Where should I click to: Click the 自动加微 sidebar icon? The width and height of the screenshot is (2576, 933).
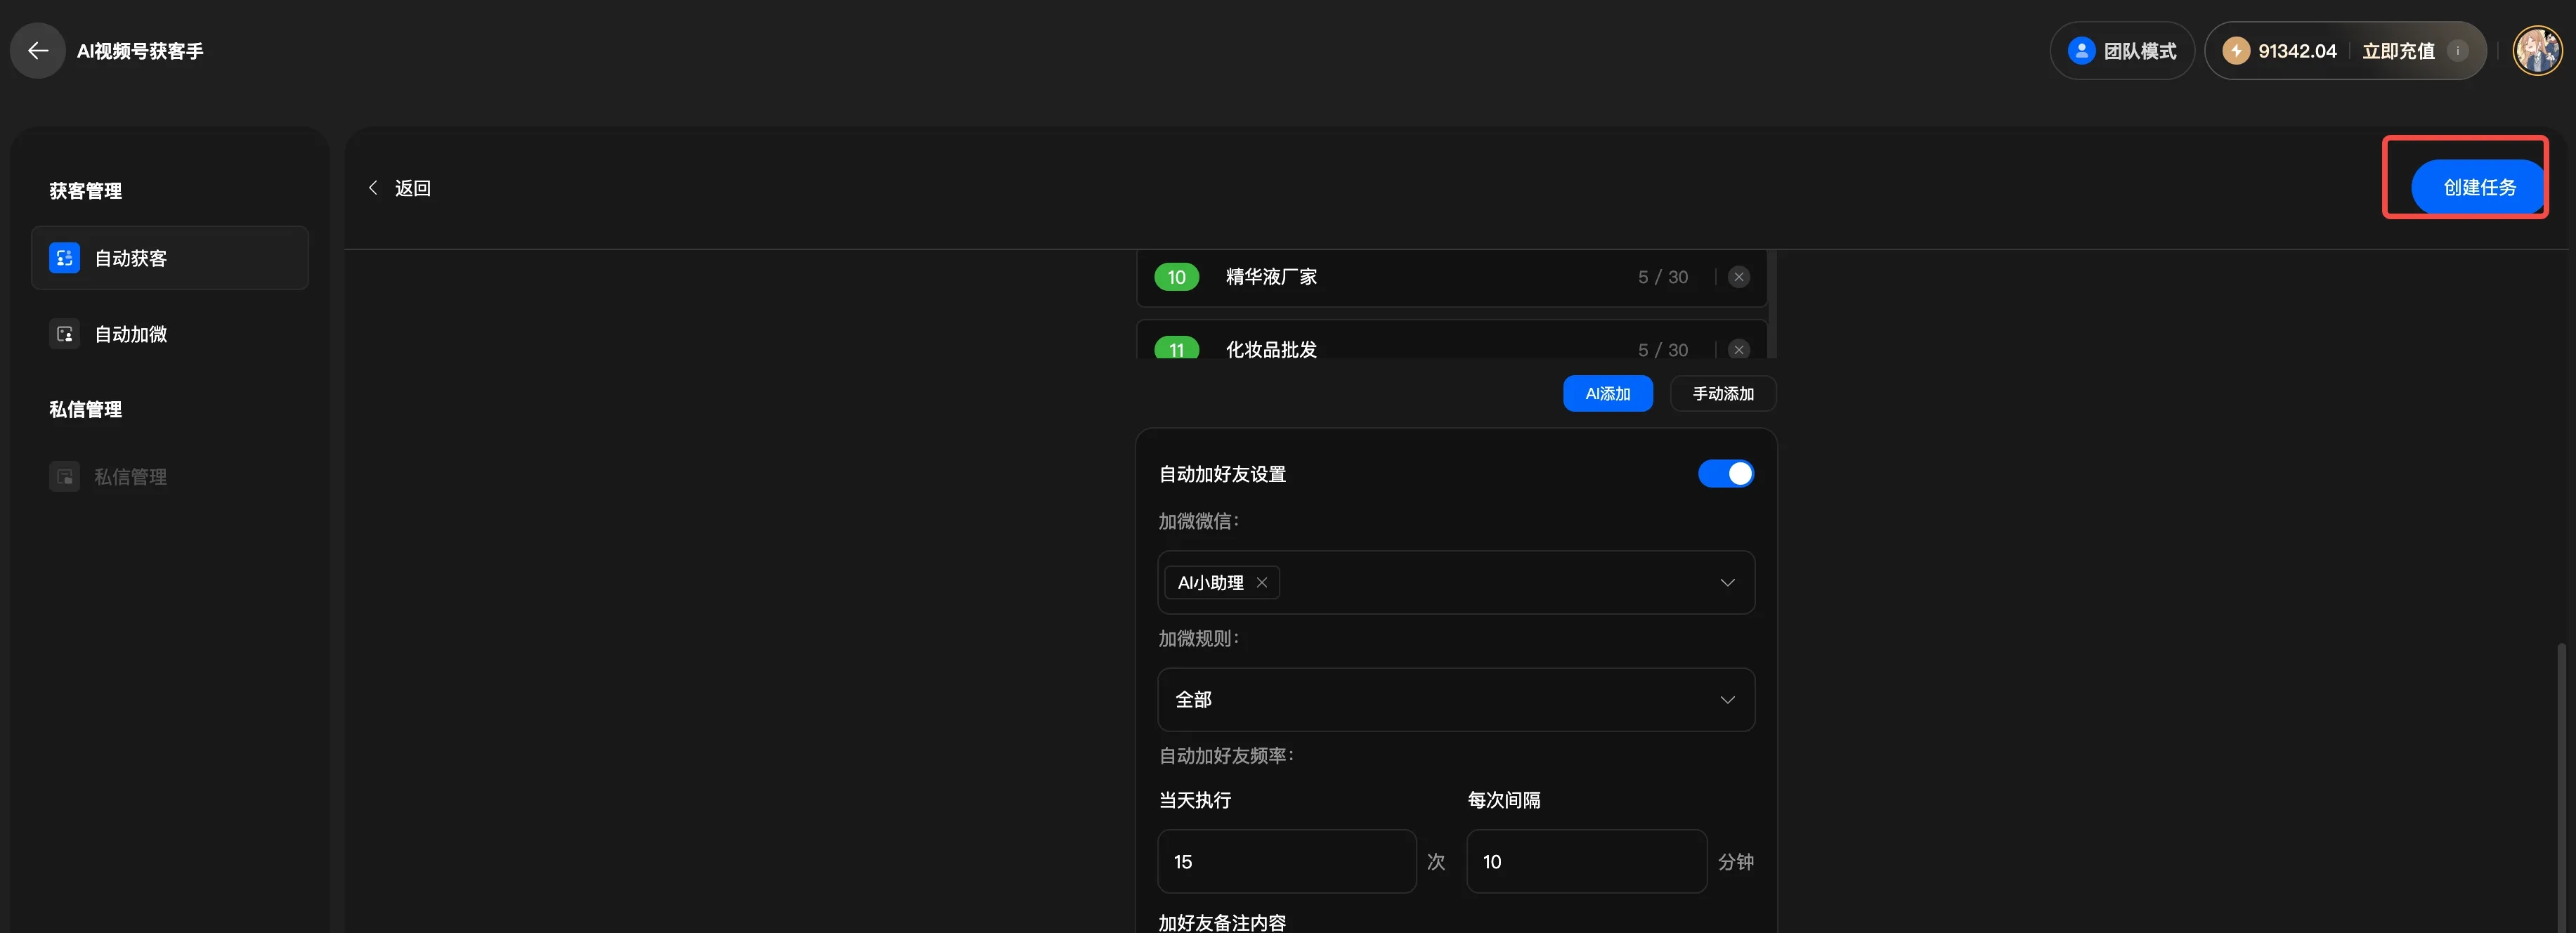64,334
